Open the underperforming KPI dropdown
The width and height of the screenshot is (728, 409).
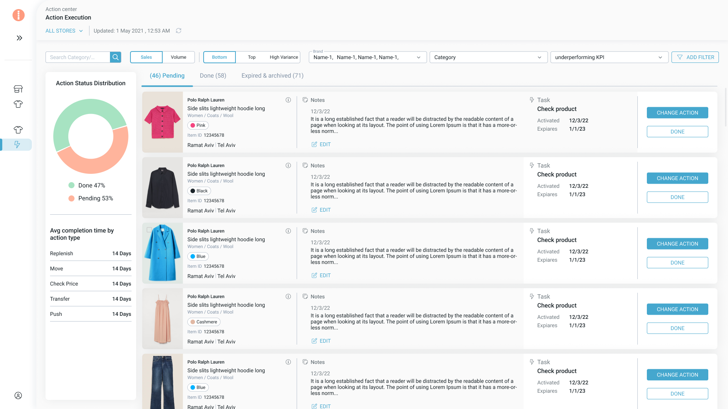(x=609, y=57)
